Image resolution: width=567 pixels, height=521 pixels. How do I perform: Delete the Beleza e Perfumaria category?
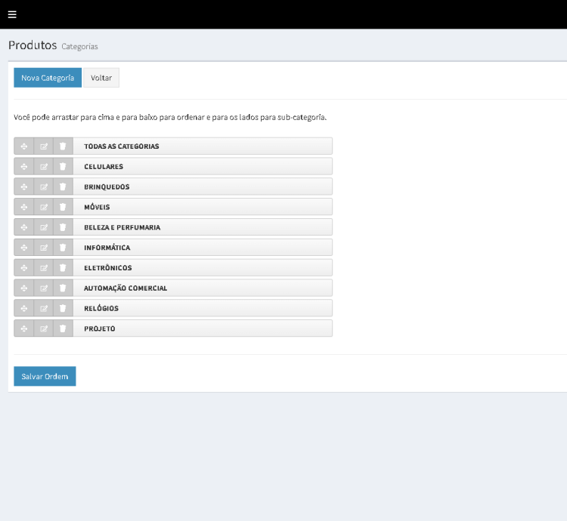tap(63, 227)
